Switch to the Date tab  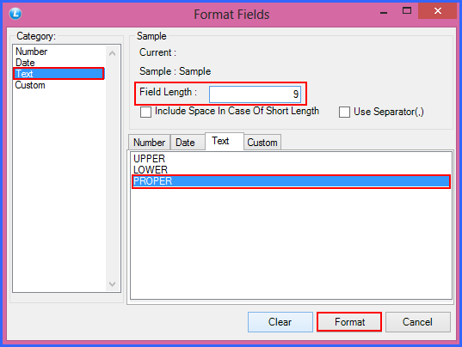187,143
